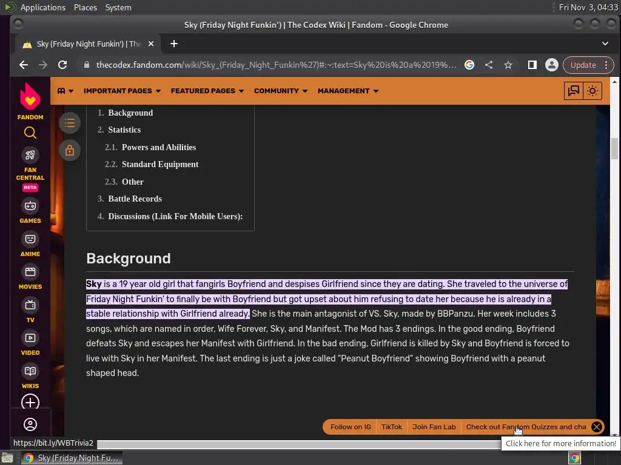Click the Join Fan Lab link
The width and height of the screenshot is (621, 465).
point(434,427)
